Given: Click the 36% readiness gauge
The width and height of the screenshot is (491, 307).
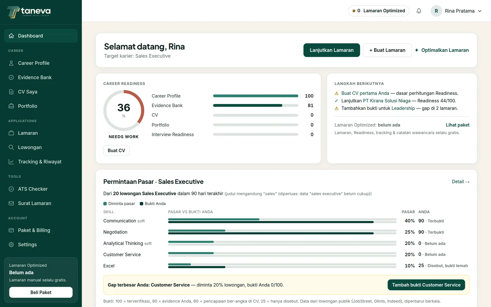Looking at the screenshot, I should pyautogui.click(x=124, y=111).
